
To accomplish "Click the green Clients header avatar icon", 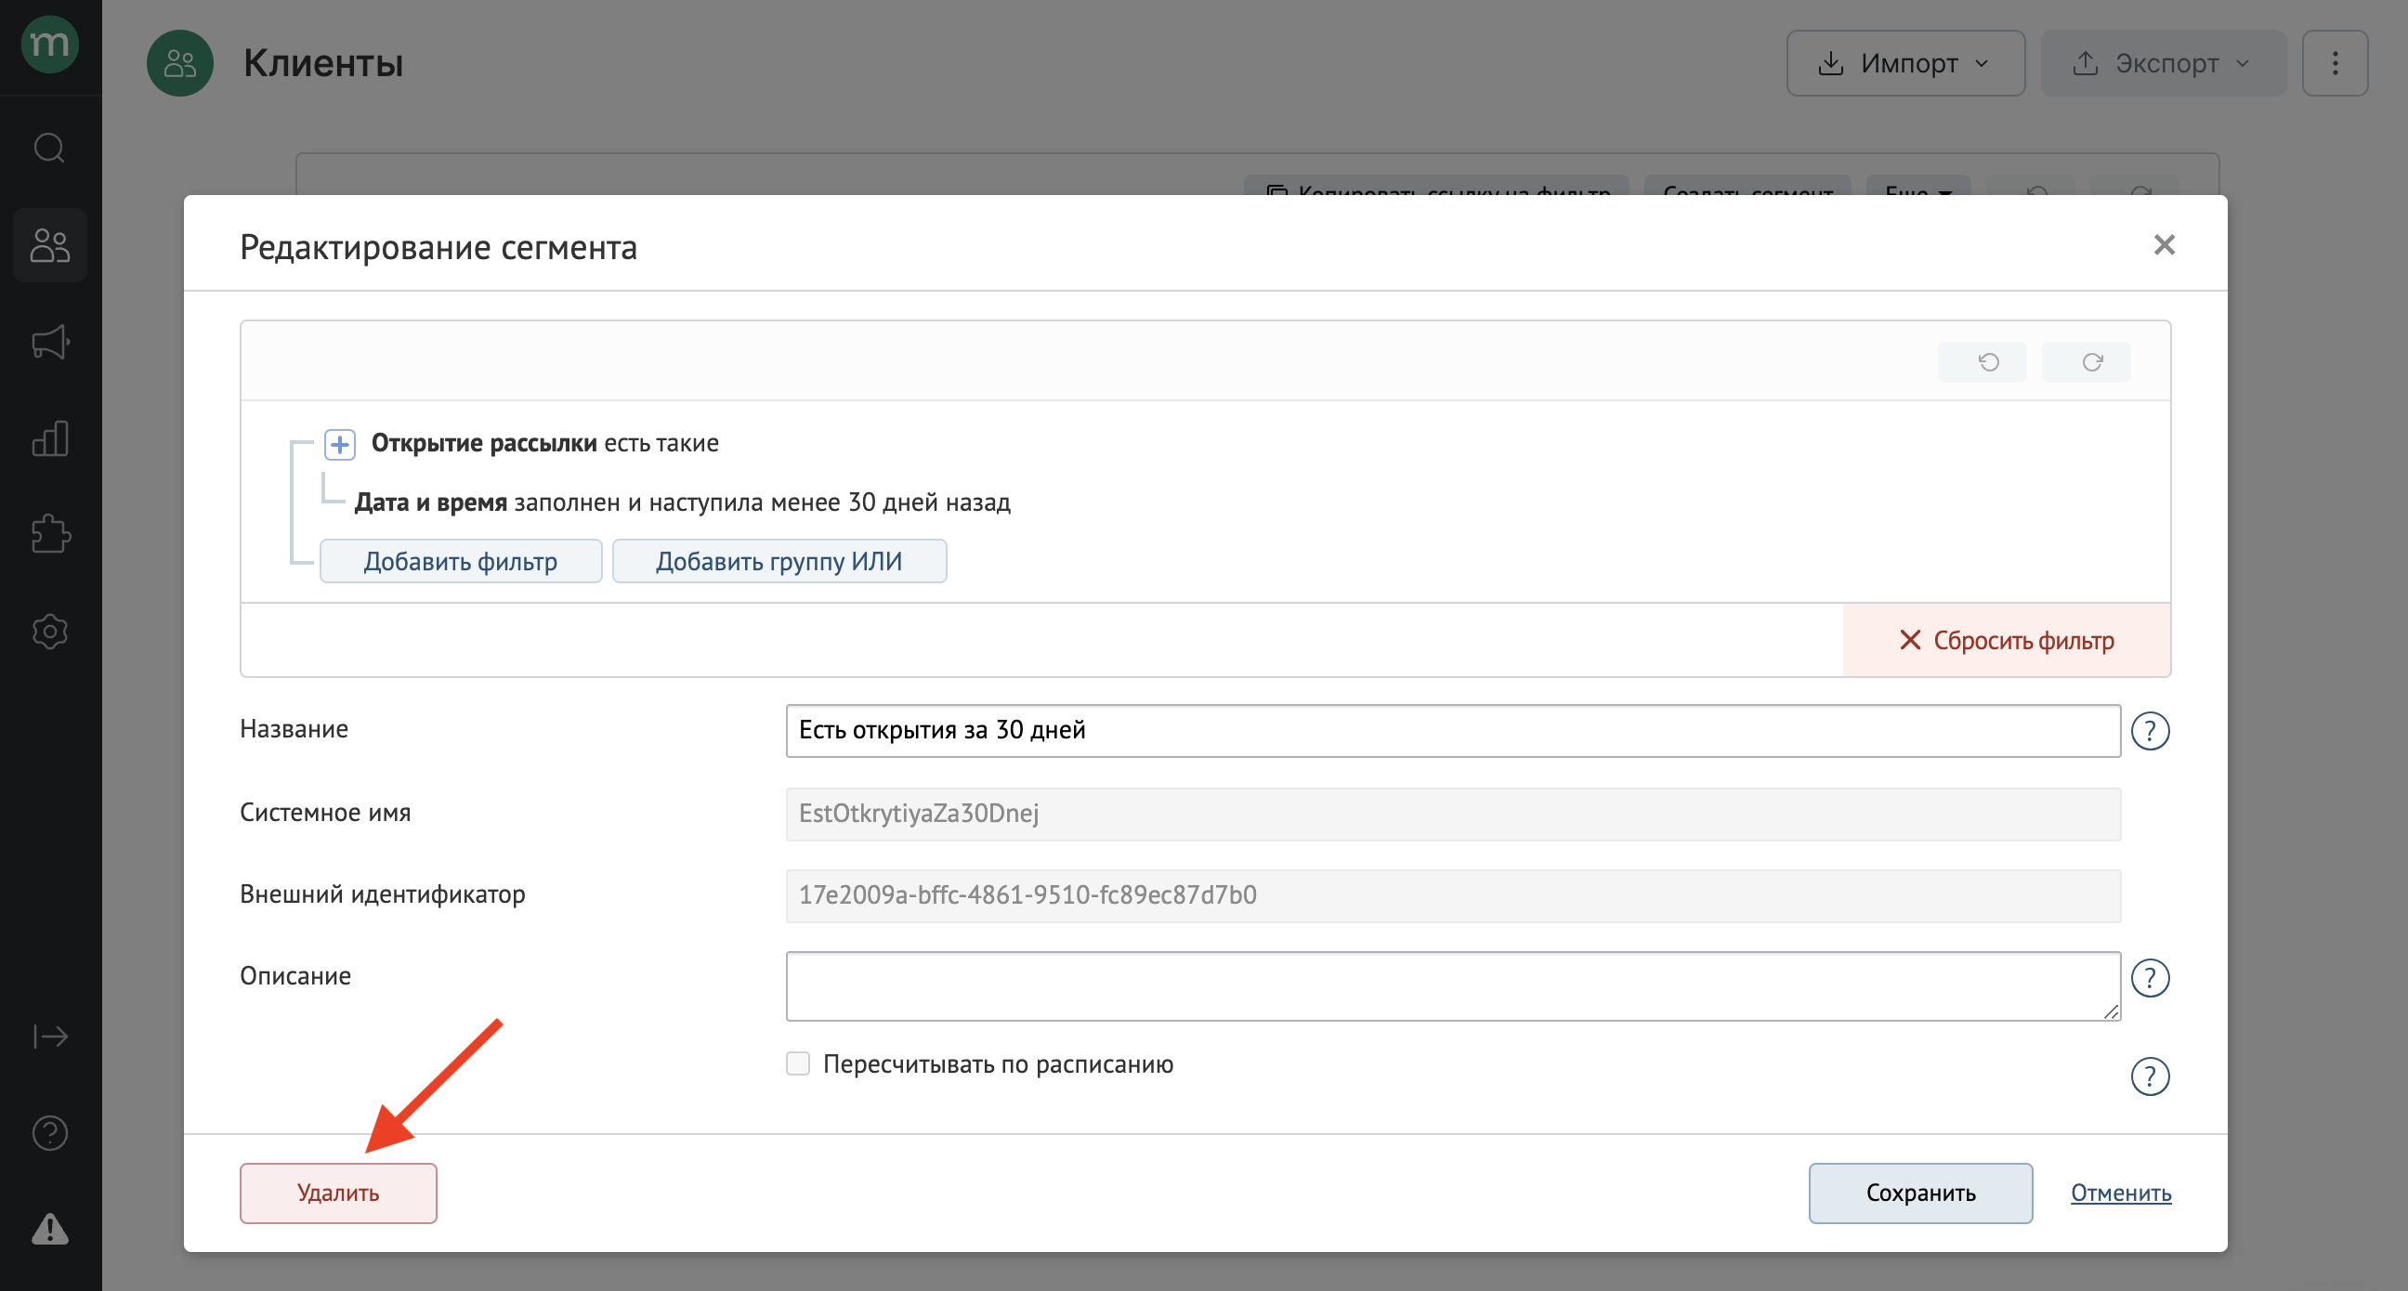I will (179, 62).
